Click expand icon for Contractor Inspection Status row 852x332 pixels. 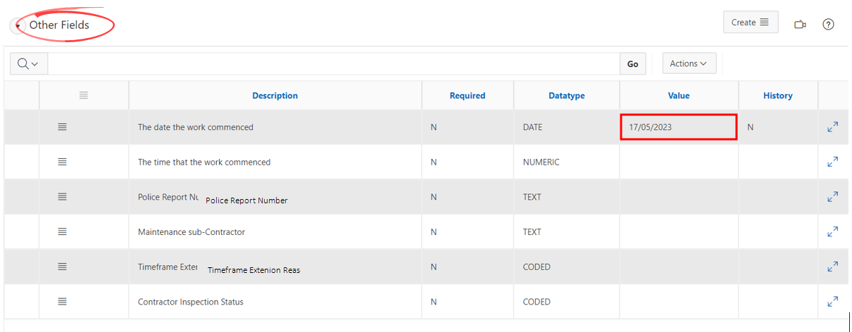pyautogui.click(x=832, y=302)
